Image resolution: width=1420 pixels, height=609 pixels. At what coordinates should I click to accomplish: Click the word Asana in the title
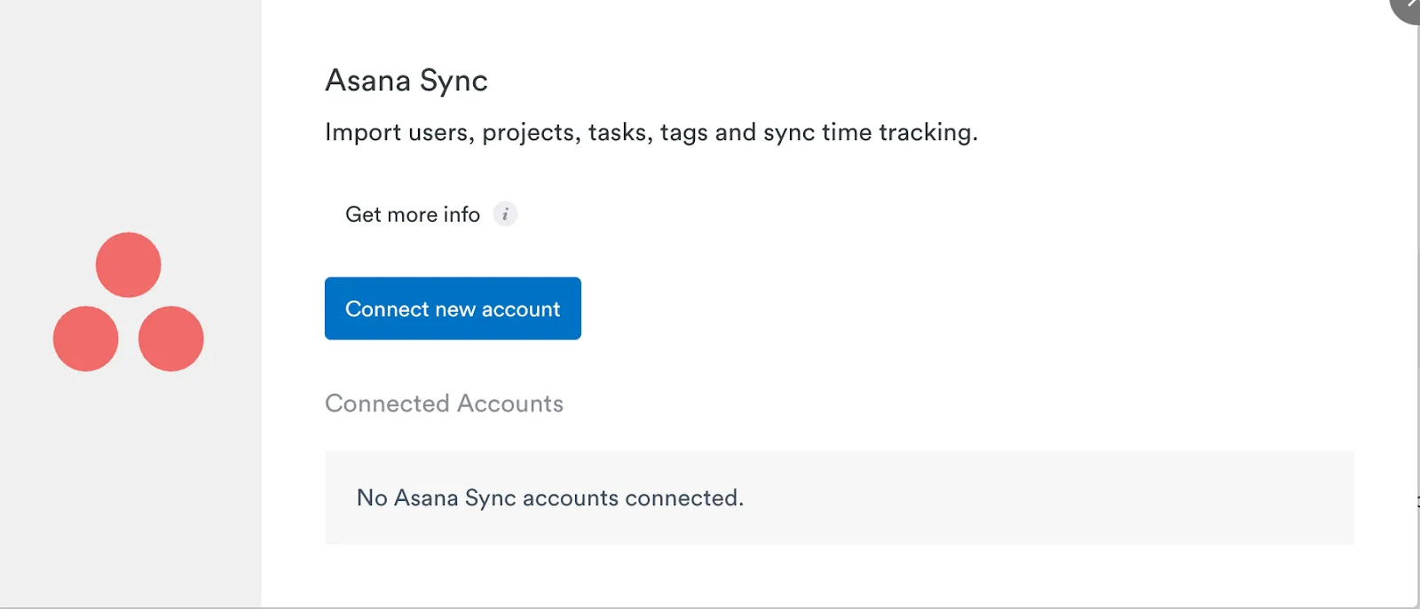(368, 81)
